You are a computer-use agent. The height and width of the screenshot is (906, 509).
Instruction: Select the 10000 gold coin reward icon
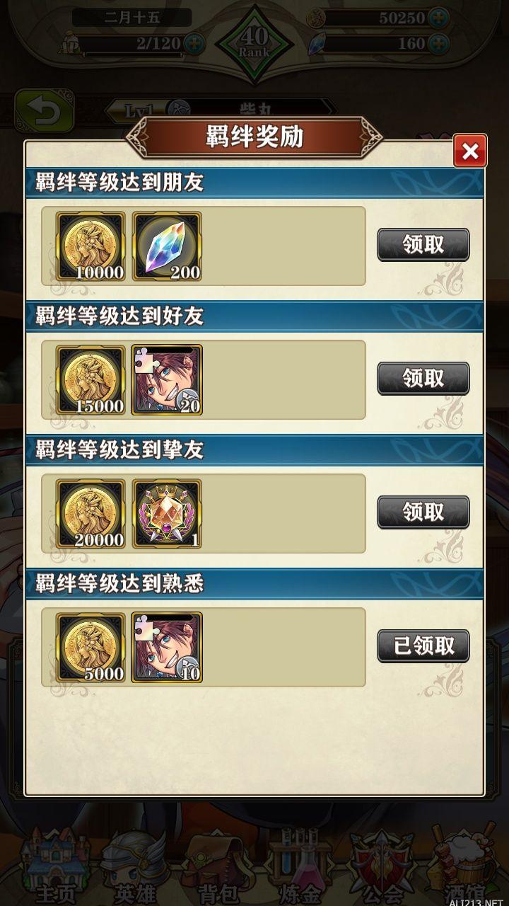[x=90, y=246]
